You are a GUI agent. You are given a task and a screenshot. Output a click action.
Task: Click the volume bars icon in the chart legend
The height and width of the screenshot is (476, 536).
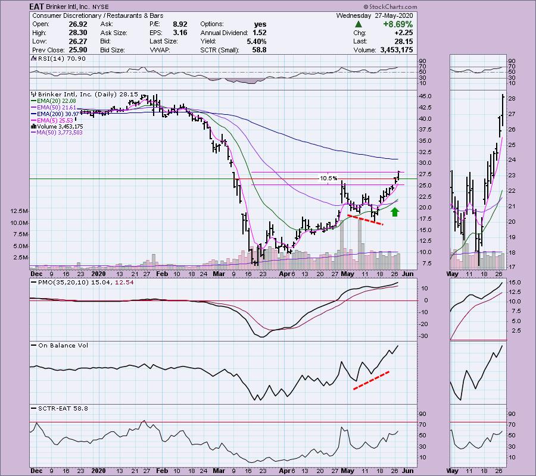[33, 126]
